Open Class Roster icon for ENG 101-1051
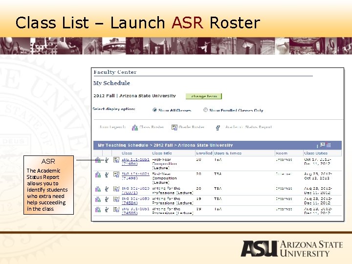 click(98, 160)
